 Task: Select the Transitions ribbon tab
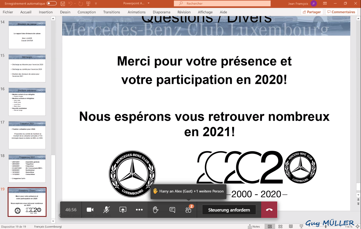tap(112, 12)
